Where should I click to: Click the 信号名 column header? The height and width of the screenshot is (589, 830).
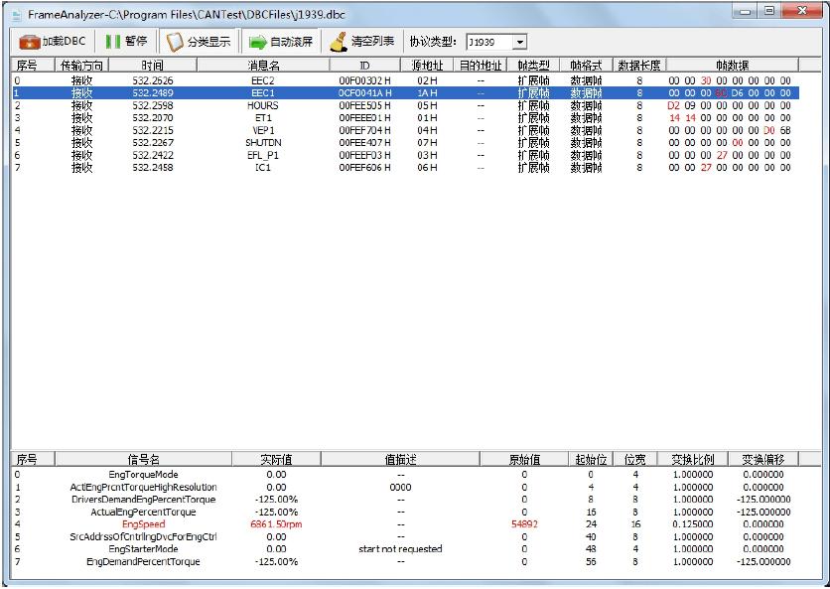tap(143, 460)
